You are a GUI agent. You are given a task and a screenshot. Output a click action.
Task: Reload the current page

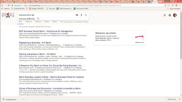tap(9, 5)
